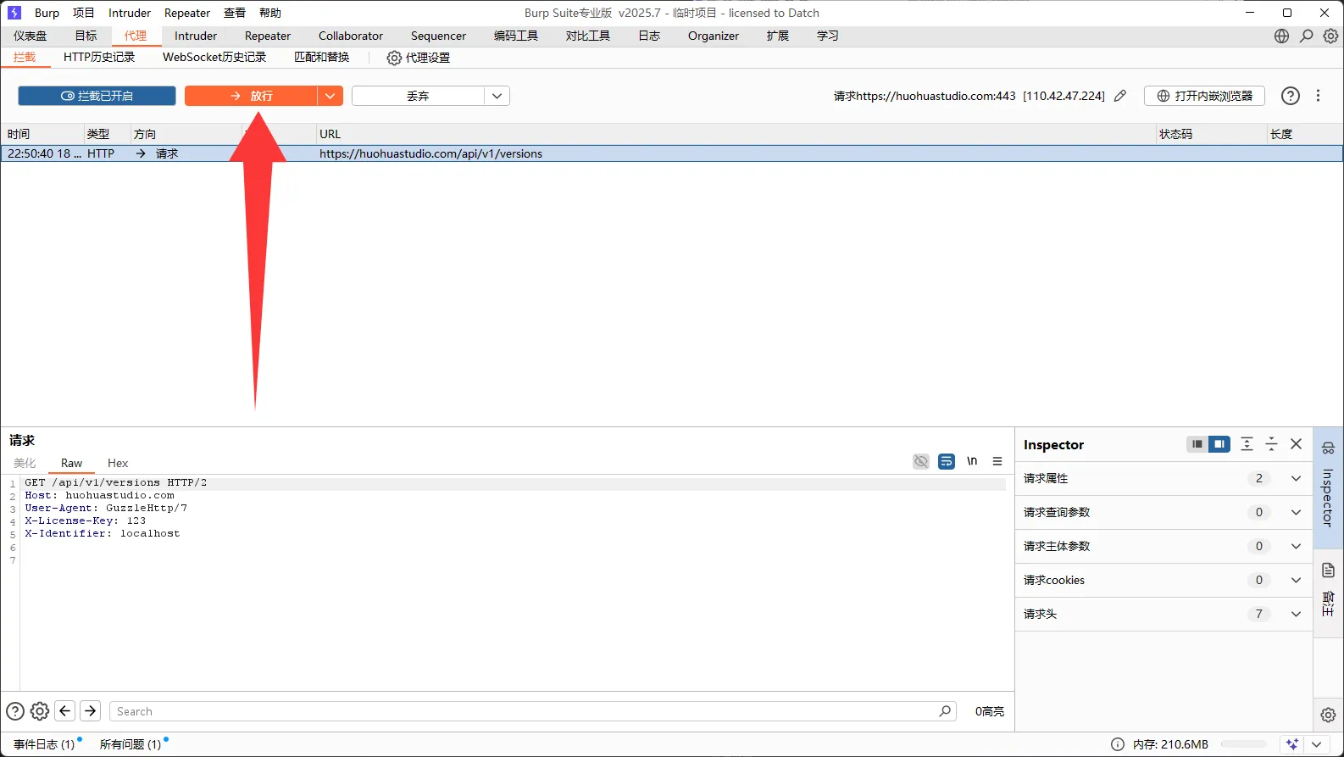Click the 打开内嵌浏览器 button
Image resolution: width=1344 pixels, height=757 pixels.
[1204, 96]
